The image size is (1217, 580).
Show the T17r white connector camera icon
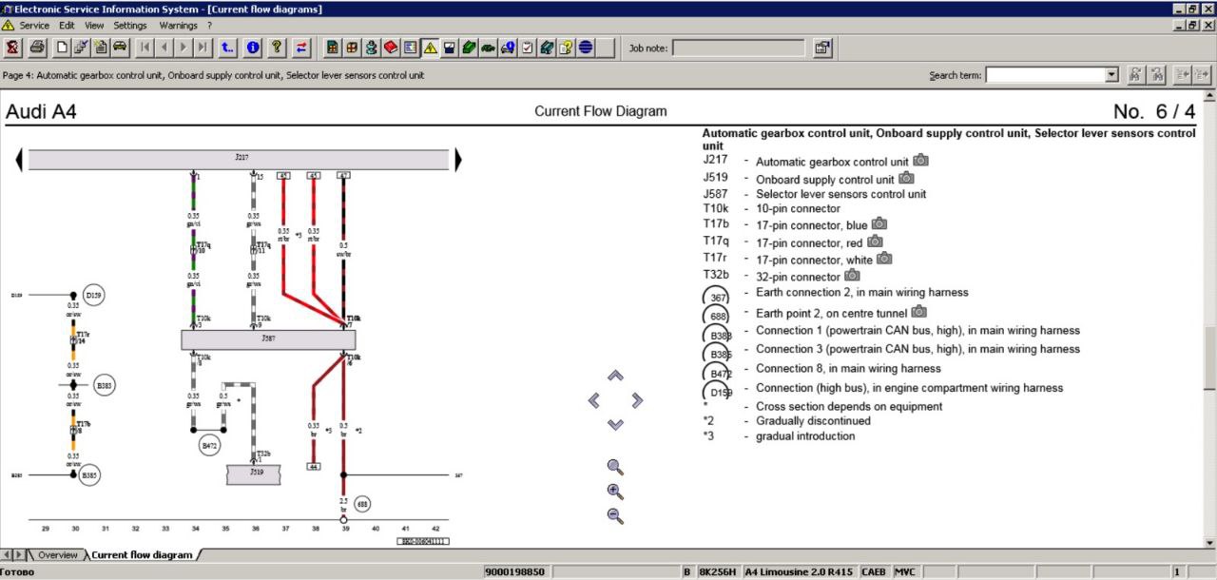[x=884, y=259]
